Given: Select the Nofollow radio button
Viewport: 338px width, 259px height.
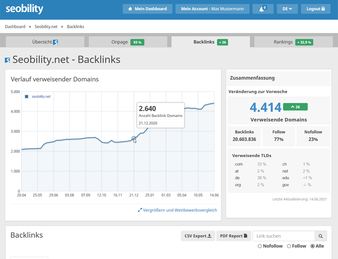Looking at the screenshot, I should click(x=260, y=246).
